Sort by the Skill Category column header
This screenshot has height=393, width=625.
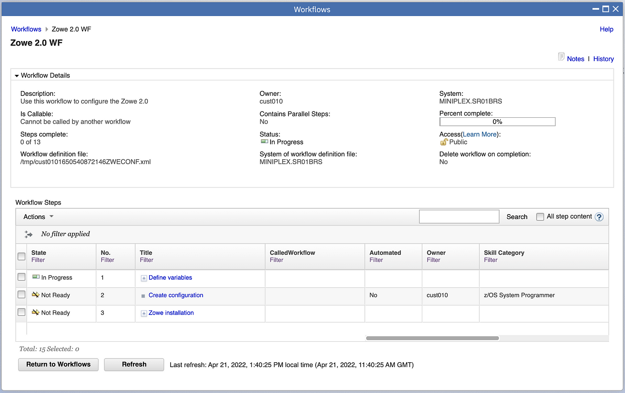[x=504, y=252]
